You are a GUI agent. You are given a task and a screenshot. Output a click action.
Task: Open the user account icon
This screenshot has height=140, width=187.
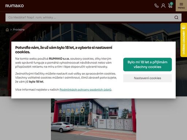click(163, 5)
